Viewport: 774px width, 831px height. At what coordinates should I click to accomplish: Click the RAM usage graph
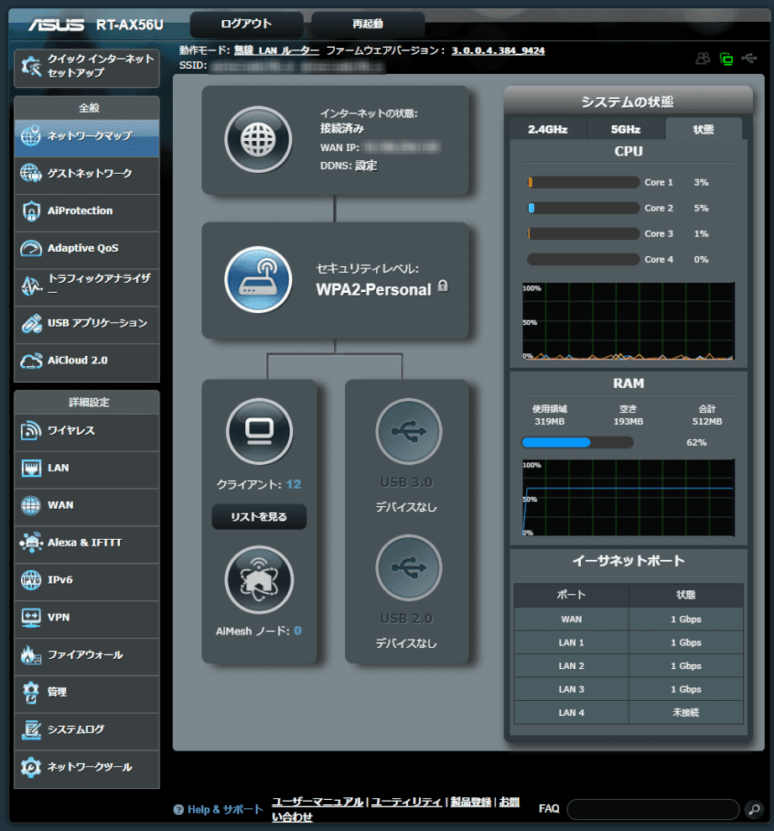628,498
